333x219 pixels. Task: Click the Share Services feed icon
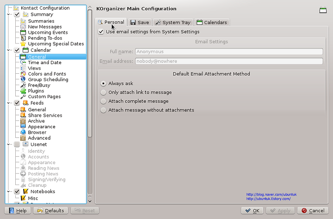point(23,115)
